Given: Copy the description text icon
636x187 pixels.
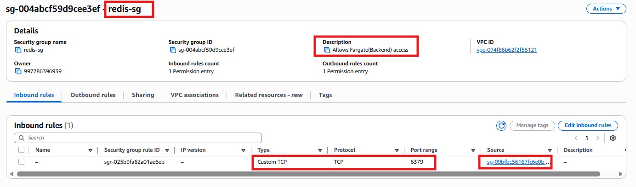Looking at the screenshot, I should click(x=327, y=50).
